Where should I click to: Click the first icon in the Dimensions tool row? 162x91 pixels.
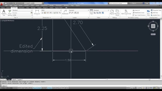(42, 13)
